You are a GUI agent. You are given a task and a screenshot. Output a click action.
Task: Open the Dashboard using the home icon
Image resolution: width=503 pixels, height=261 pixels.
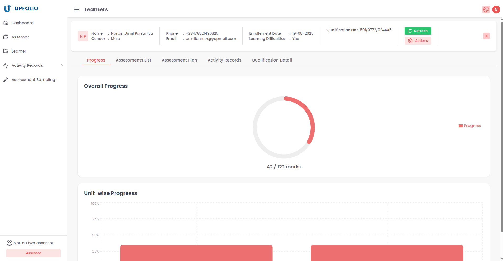click(6, 23)
